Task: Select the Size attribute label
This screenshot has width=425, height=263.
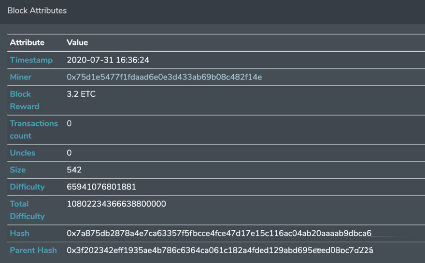Action: point(17,170)
